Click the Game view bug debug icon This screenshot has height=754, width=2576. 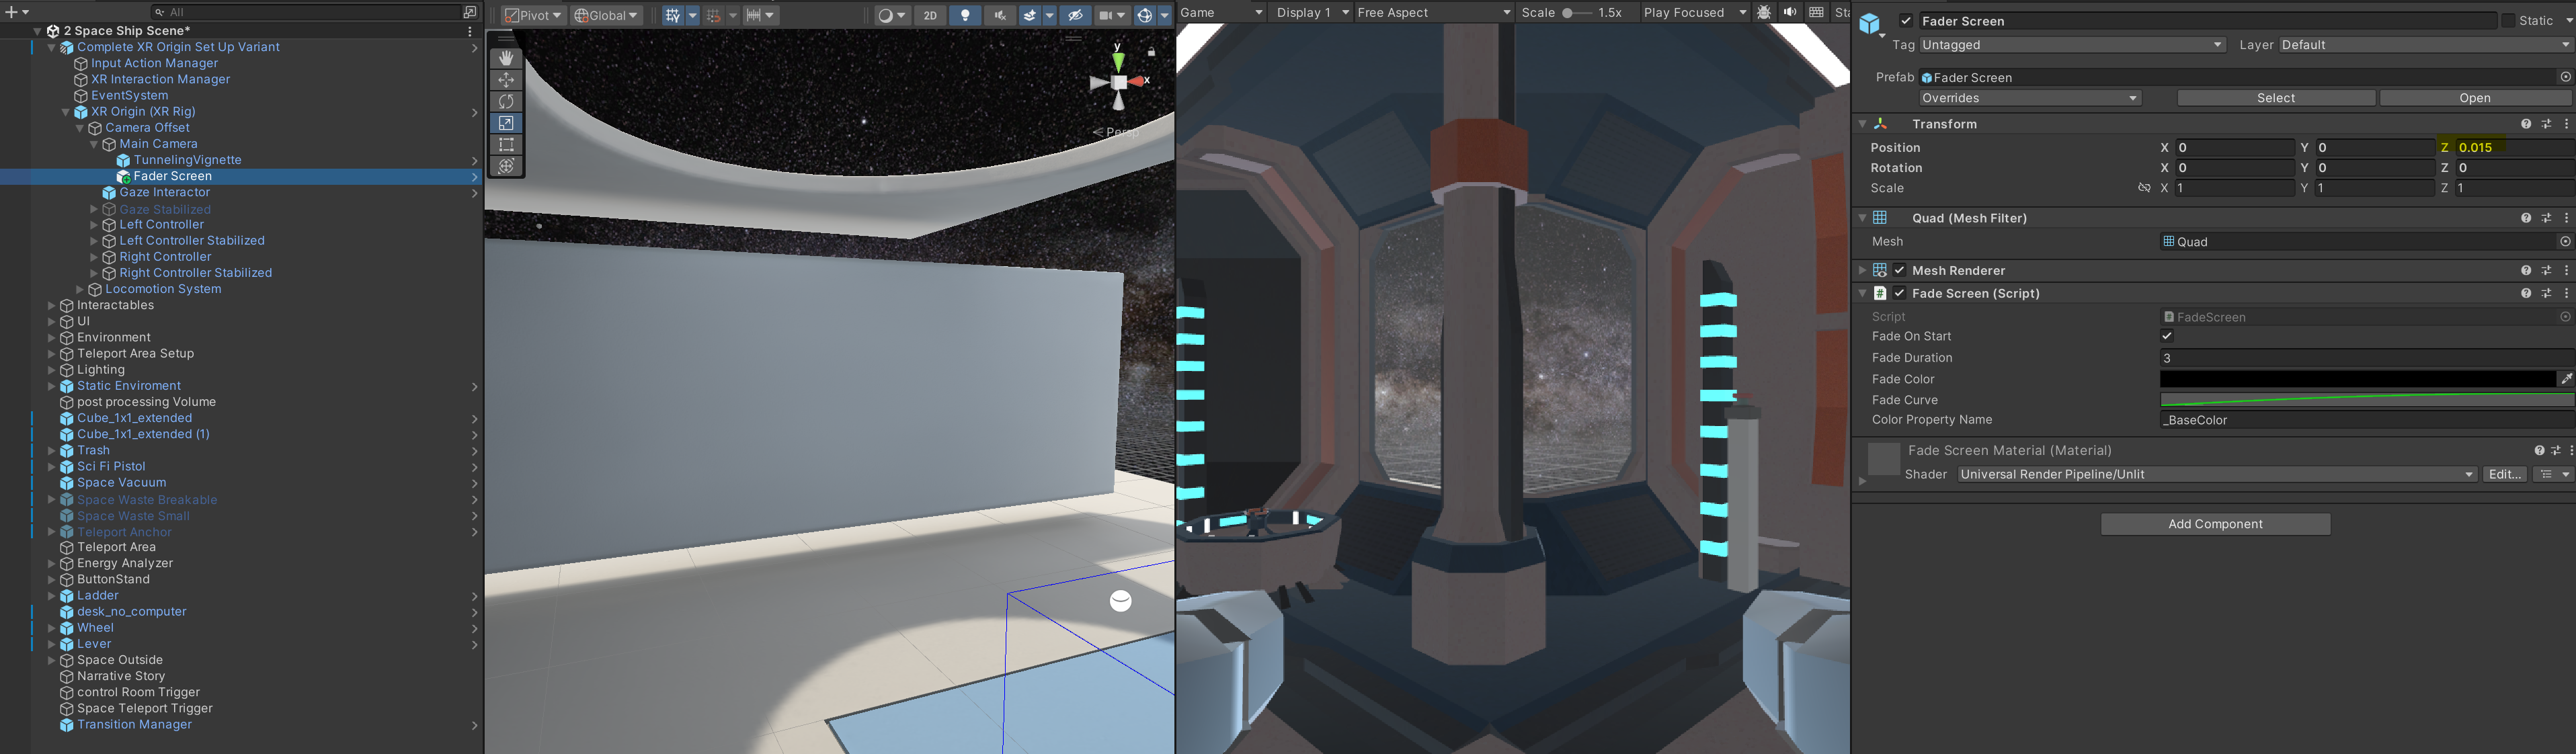[1764, 12]
